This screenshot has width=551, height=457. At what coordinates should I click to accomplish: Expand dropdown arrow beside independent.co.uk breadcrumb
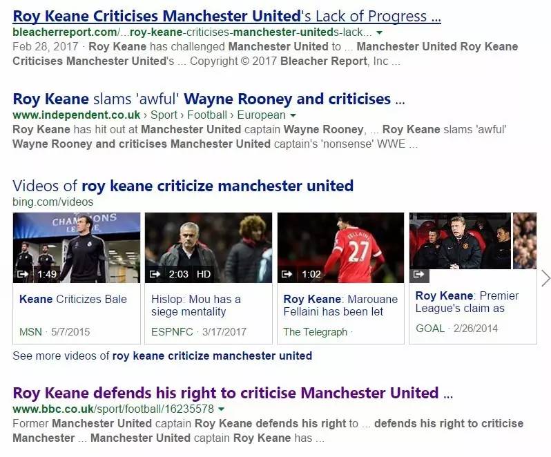(x=293, y=115)
